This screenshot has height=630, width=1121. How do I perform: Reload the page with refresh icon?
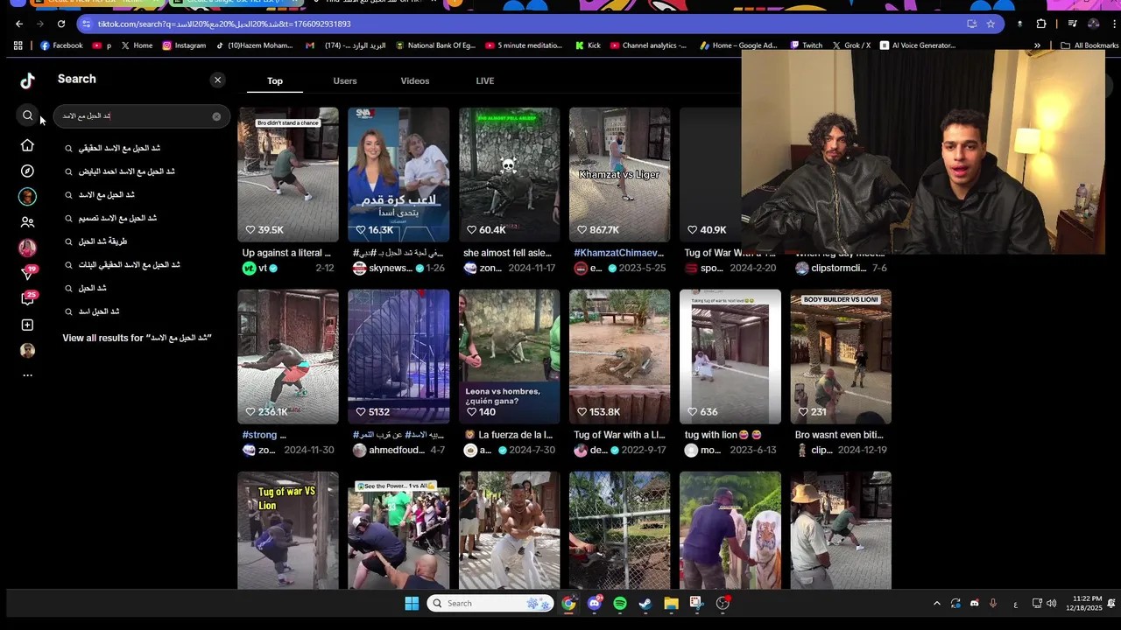click(60, 24)
